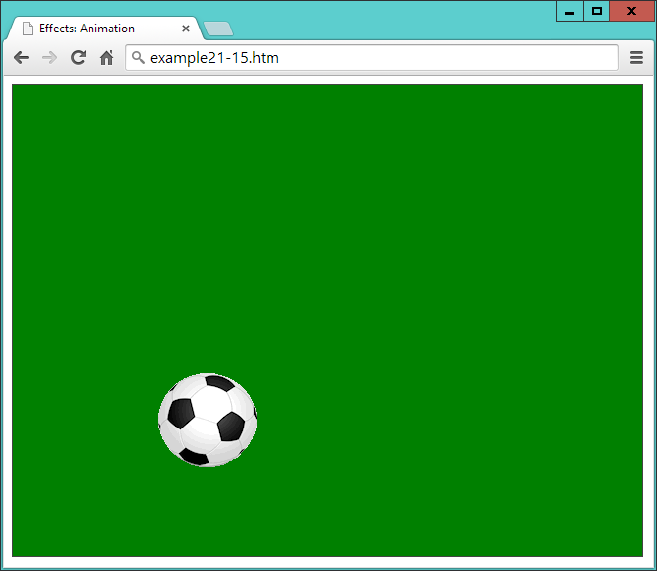Go back to the previous page
This screenshot has height=571, width=657.
[x=21, y=57]
